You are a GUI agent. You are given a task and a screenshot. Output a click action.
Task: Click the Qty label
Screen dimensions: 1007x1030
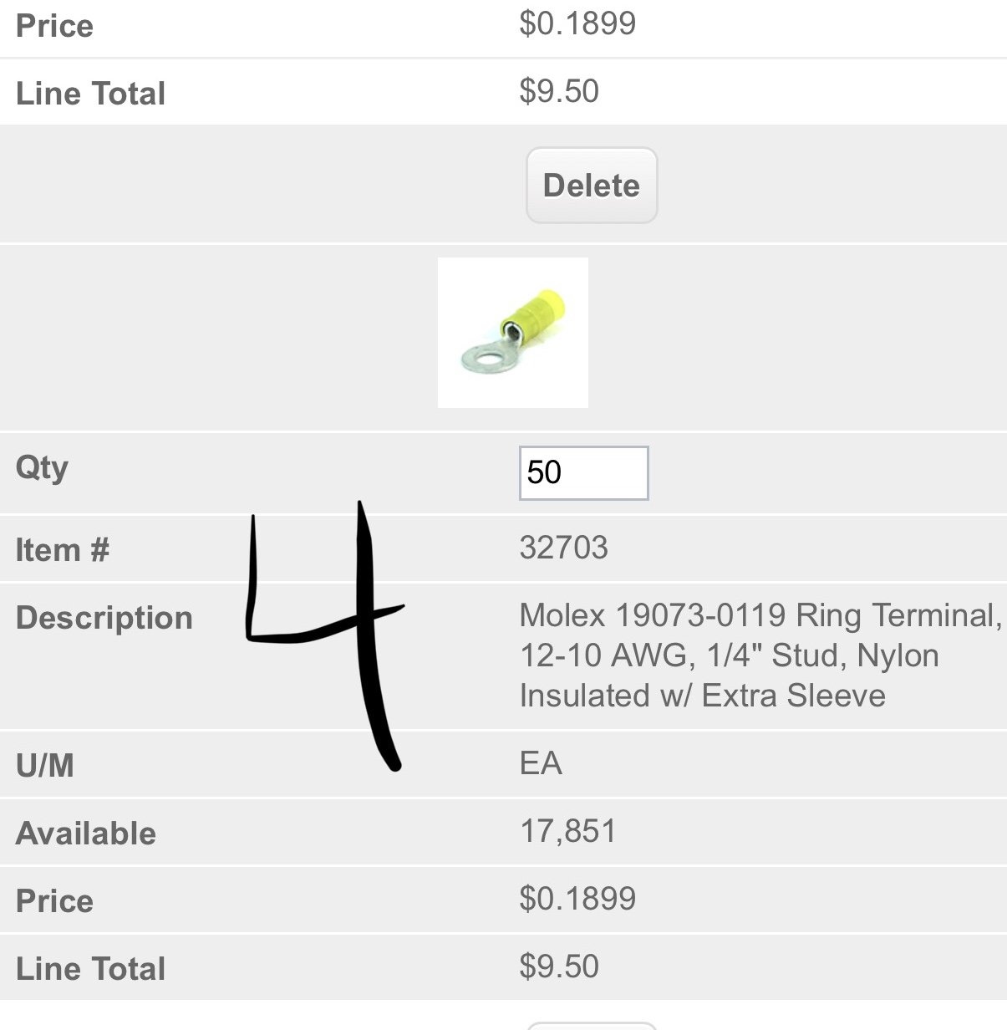[x=42, y=468]
